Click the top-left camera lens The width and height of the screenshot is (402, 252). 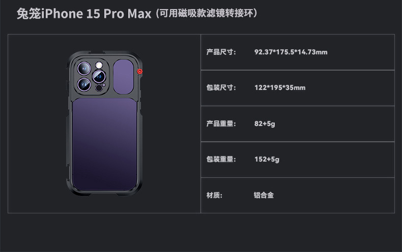(84, 69)
